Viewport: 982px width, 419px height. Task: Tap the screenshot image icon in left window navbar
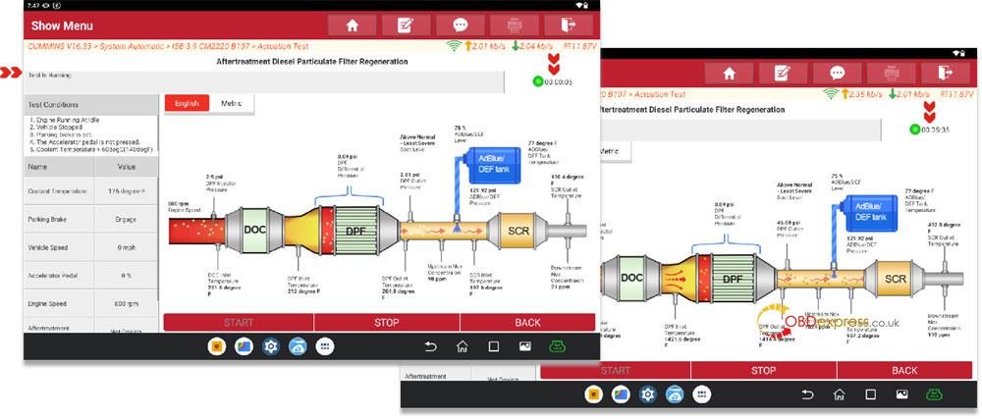tap(524, 346)
